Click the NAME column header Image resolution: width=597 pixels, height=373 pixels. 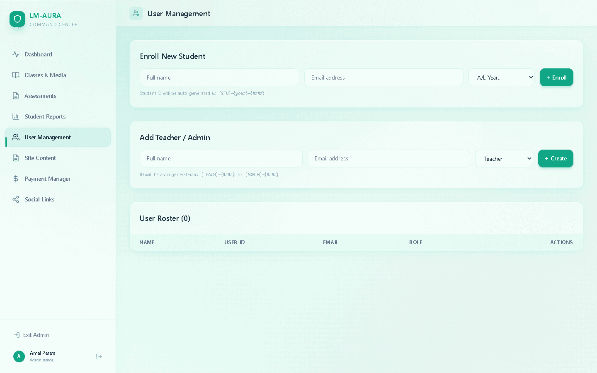(147, 242)
